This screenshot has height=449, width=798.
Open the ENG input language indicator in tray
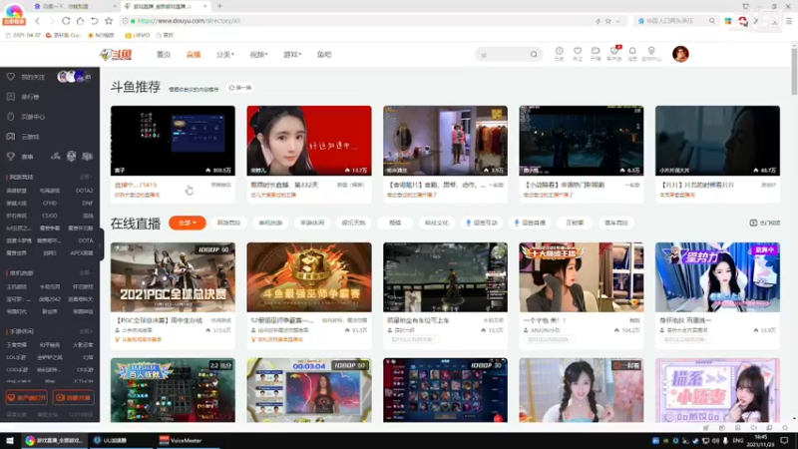click(x=738, y=440)
